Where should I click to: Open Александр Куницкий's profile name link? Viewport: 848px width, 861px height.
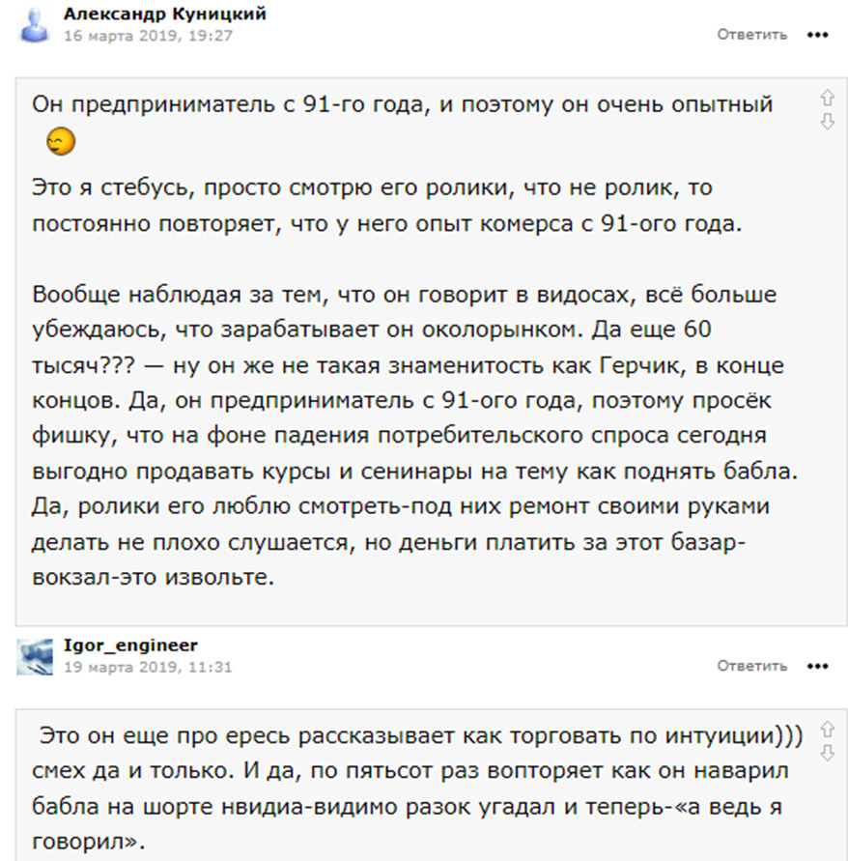[x=164, y=14]
